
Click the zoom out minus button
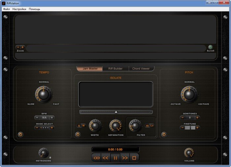pyautogui.click(x=18, y=47)
